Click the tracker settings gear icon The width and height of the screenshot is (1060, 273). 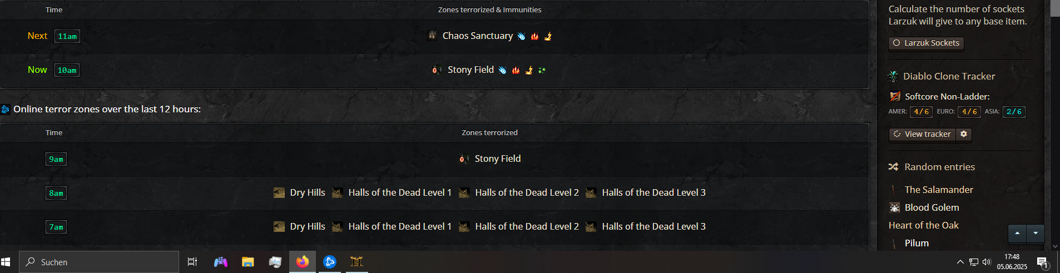pos(964,134)
